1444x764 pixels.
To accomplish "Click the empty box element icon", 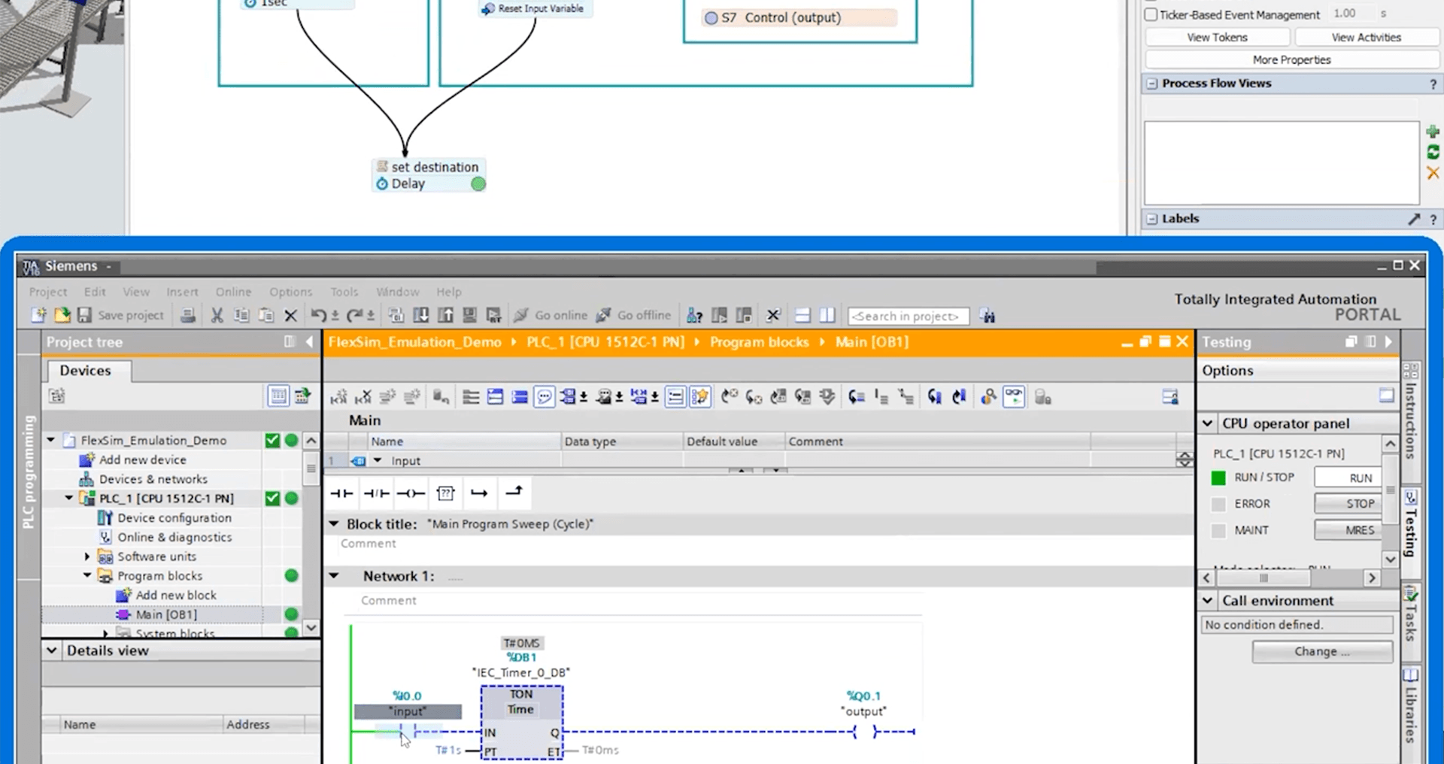I will click(x=445, y=493).
